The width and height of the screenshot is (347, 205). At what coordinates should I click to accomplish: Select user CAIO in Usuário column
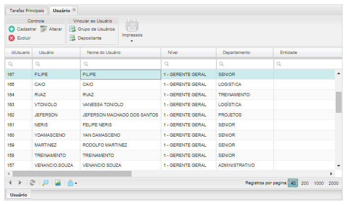coord(40,85)
